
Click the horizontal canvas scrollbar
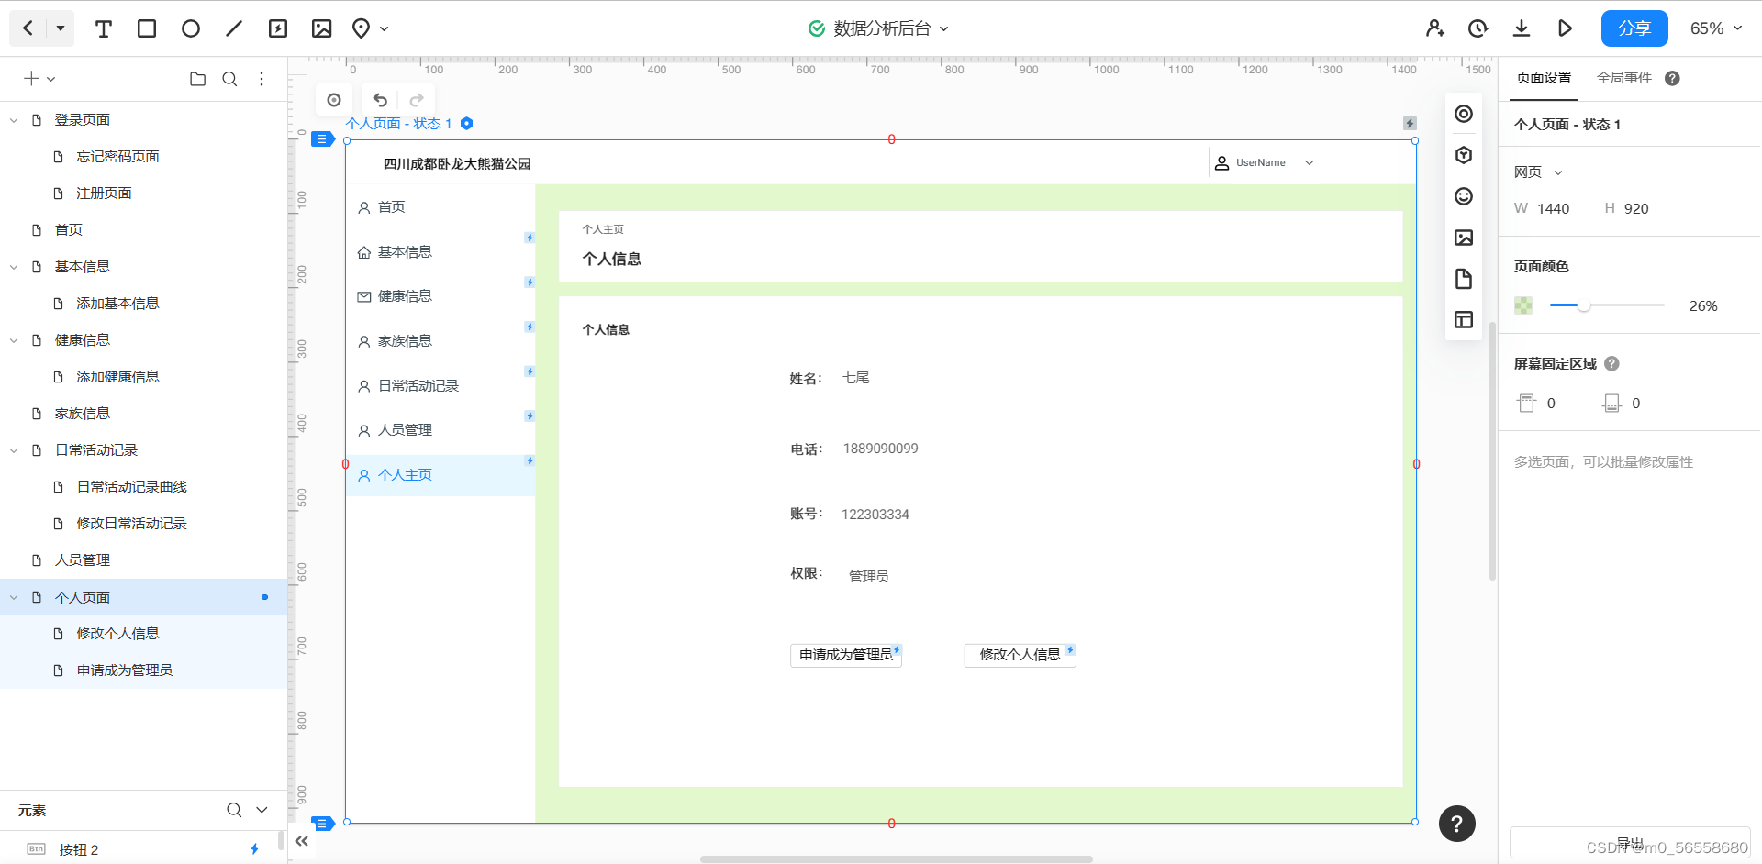click(x=897, y=859)
